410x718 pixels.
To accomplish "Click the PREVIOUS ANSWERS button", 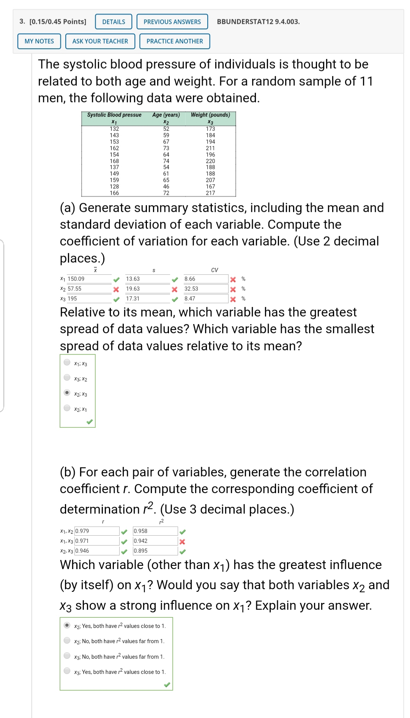I will (x=172, y=22).
